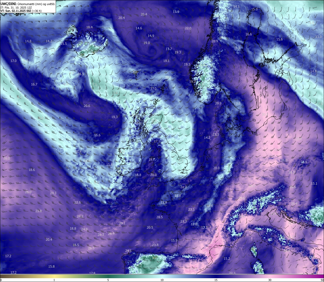This screenshot has width=324, height=282.
Task: Click the map value '23.5'
Action: pos(191,210)
